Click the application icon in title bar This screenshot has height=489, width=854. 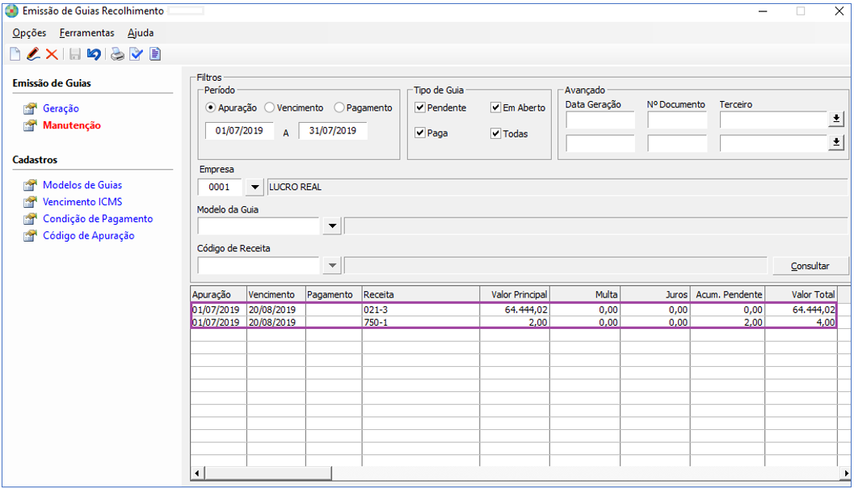click(11, 11)
